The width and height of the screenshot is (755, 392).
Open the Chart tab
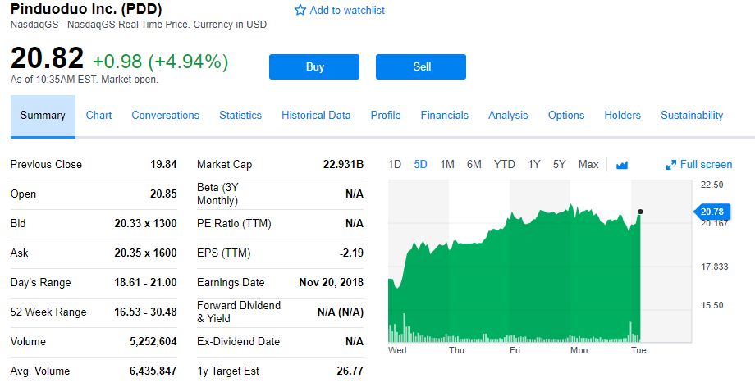(x=98, y=116)
